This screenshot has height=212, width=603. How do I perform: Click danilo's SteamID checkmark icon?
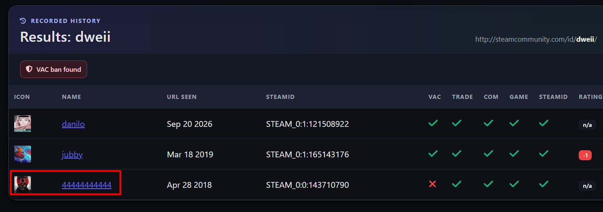tap(544, 123)
